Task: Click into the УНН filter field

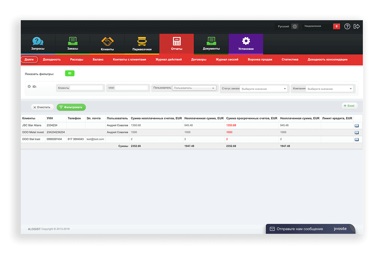Action: click(x=131, y=88)
